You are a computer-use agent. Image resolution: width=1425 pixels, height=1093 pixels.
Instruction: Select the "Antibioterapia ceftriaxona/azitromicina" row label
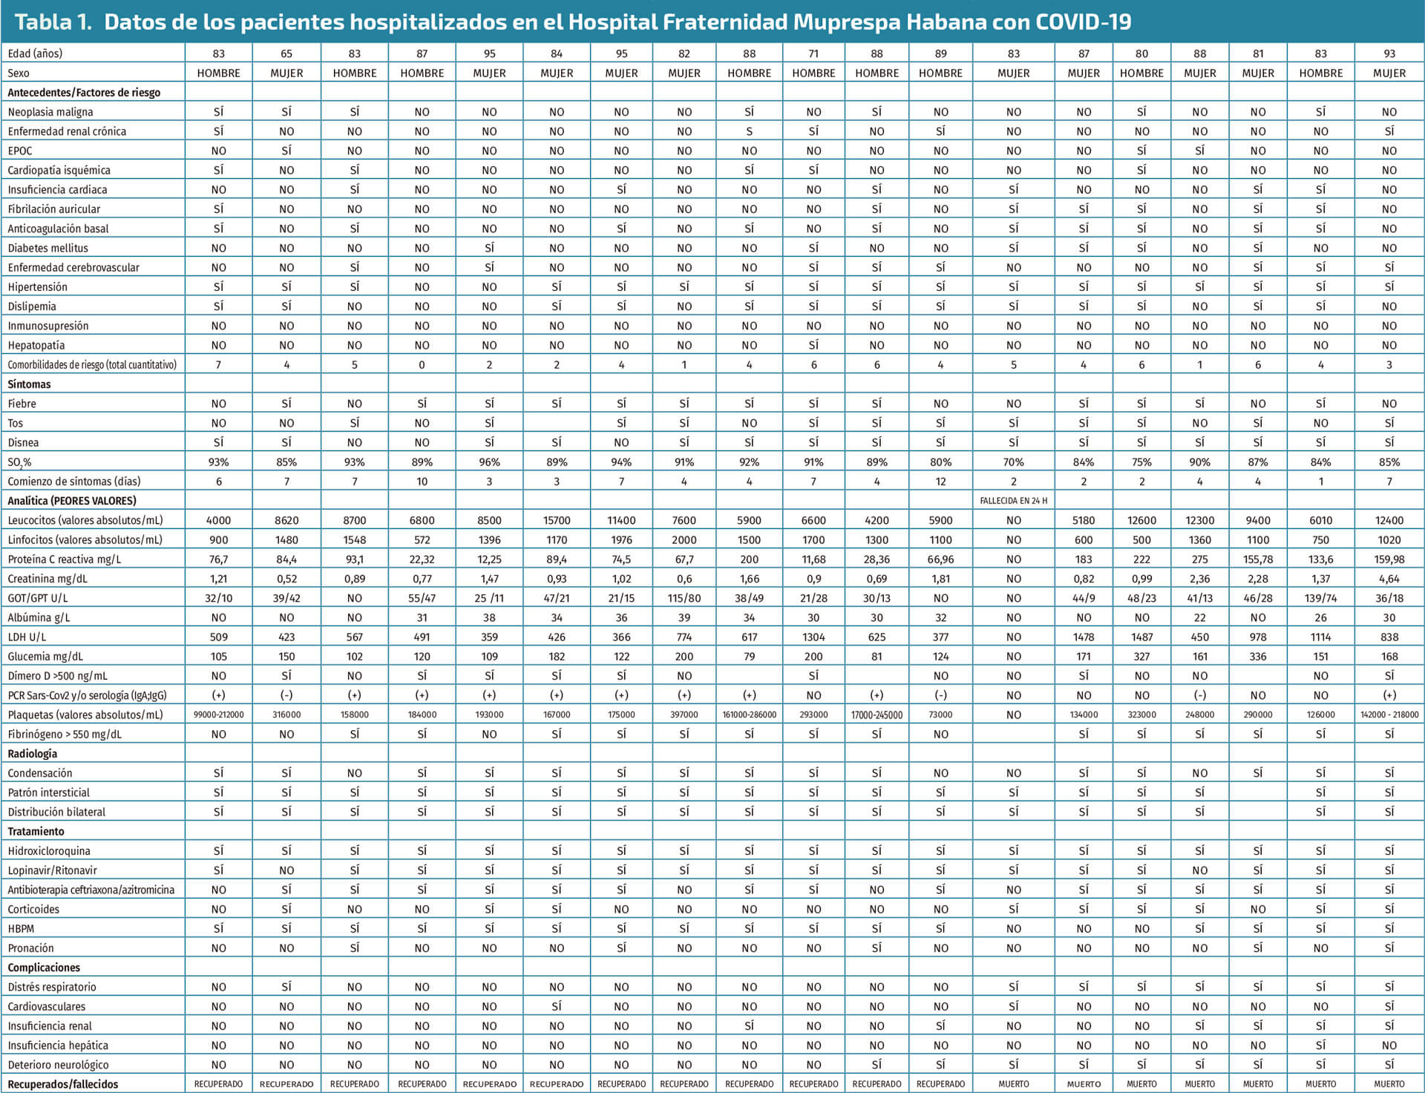point(91,890)
